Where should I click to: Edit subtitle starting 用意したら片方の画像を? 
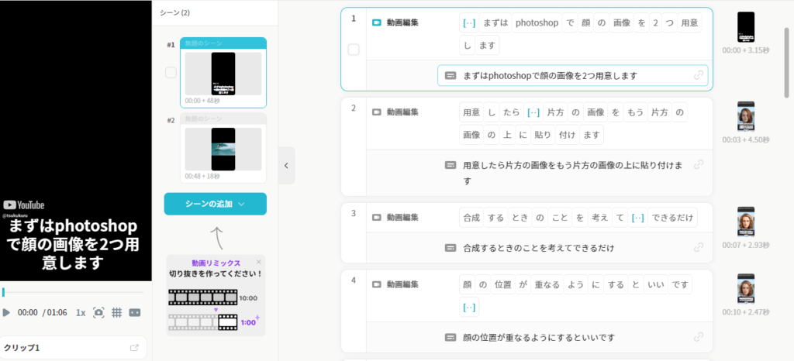[573, 173]
